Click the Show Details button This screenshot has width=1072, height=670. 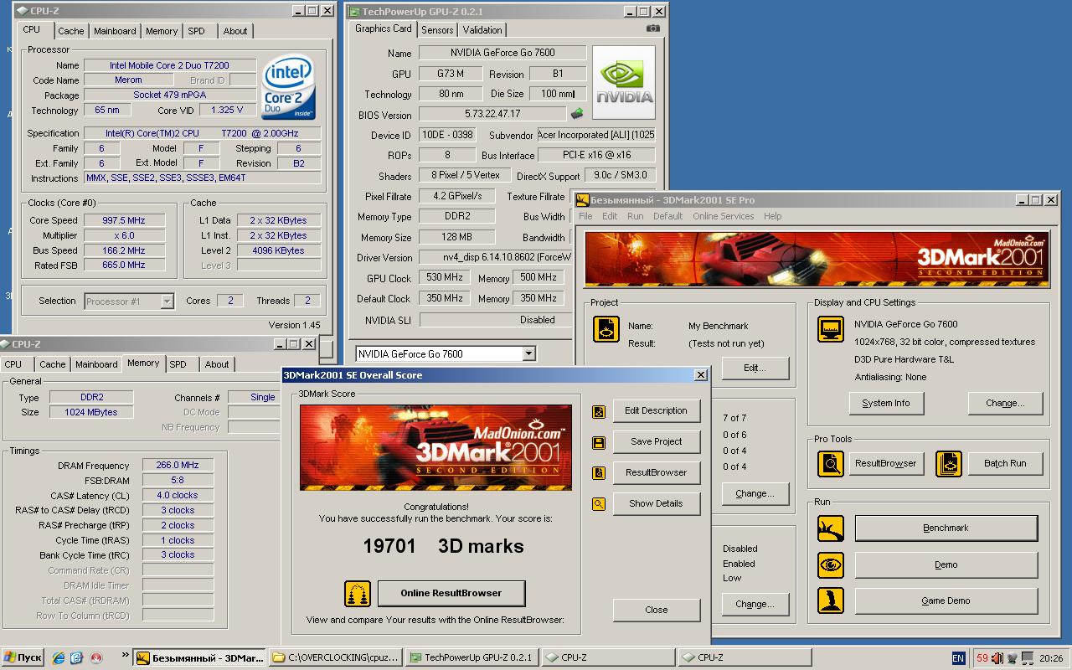coord(656,504)
